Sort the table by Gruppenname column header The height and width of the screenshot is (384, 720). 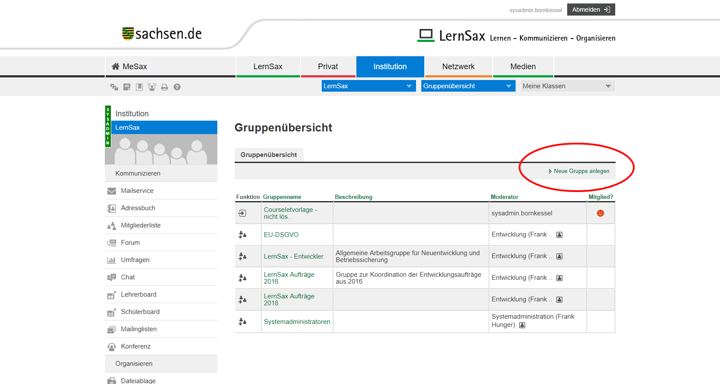click(x=282, y=197)
